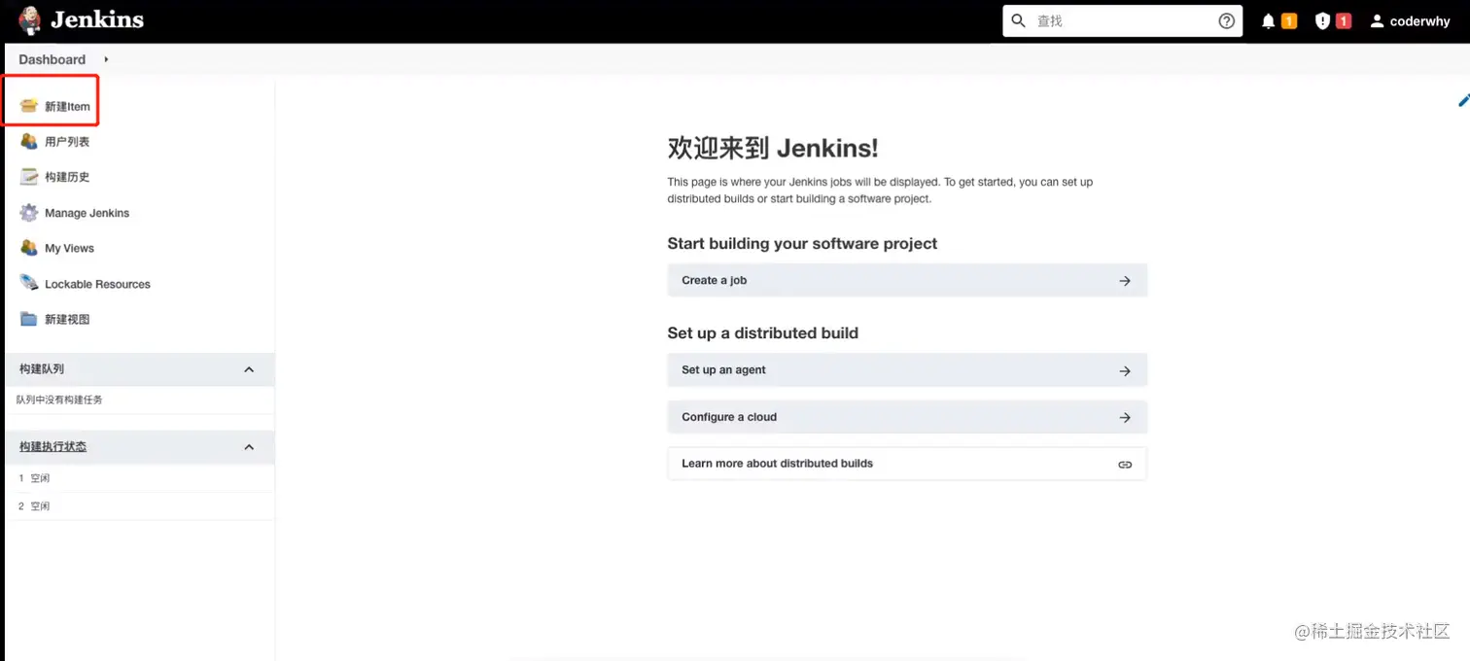1470x661 pixels.
Task: Click the Set up an agent button
Action: [907, 369]
